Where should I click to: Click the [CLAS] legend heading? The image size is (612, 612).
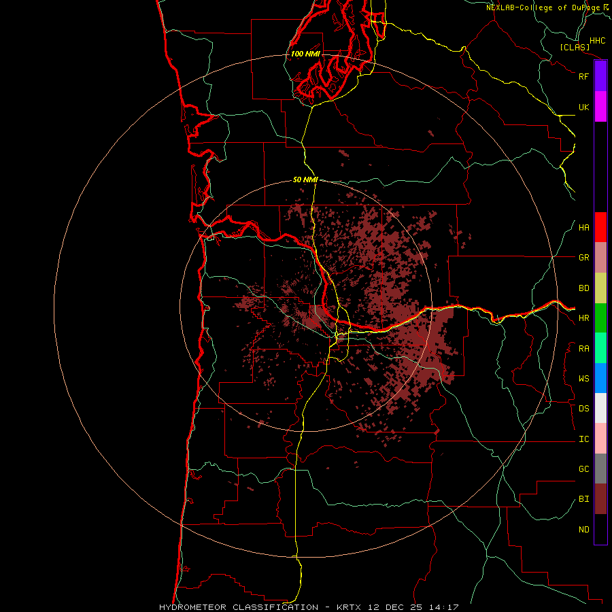575,47
